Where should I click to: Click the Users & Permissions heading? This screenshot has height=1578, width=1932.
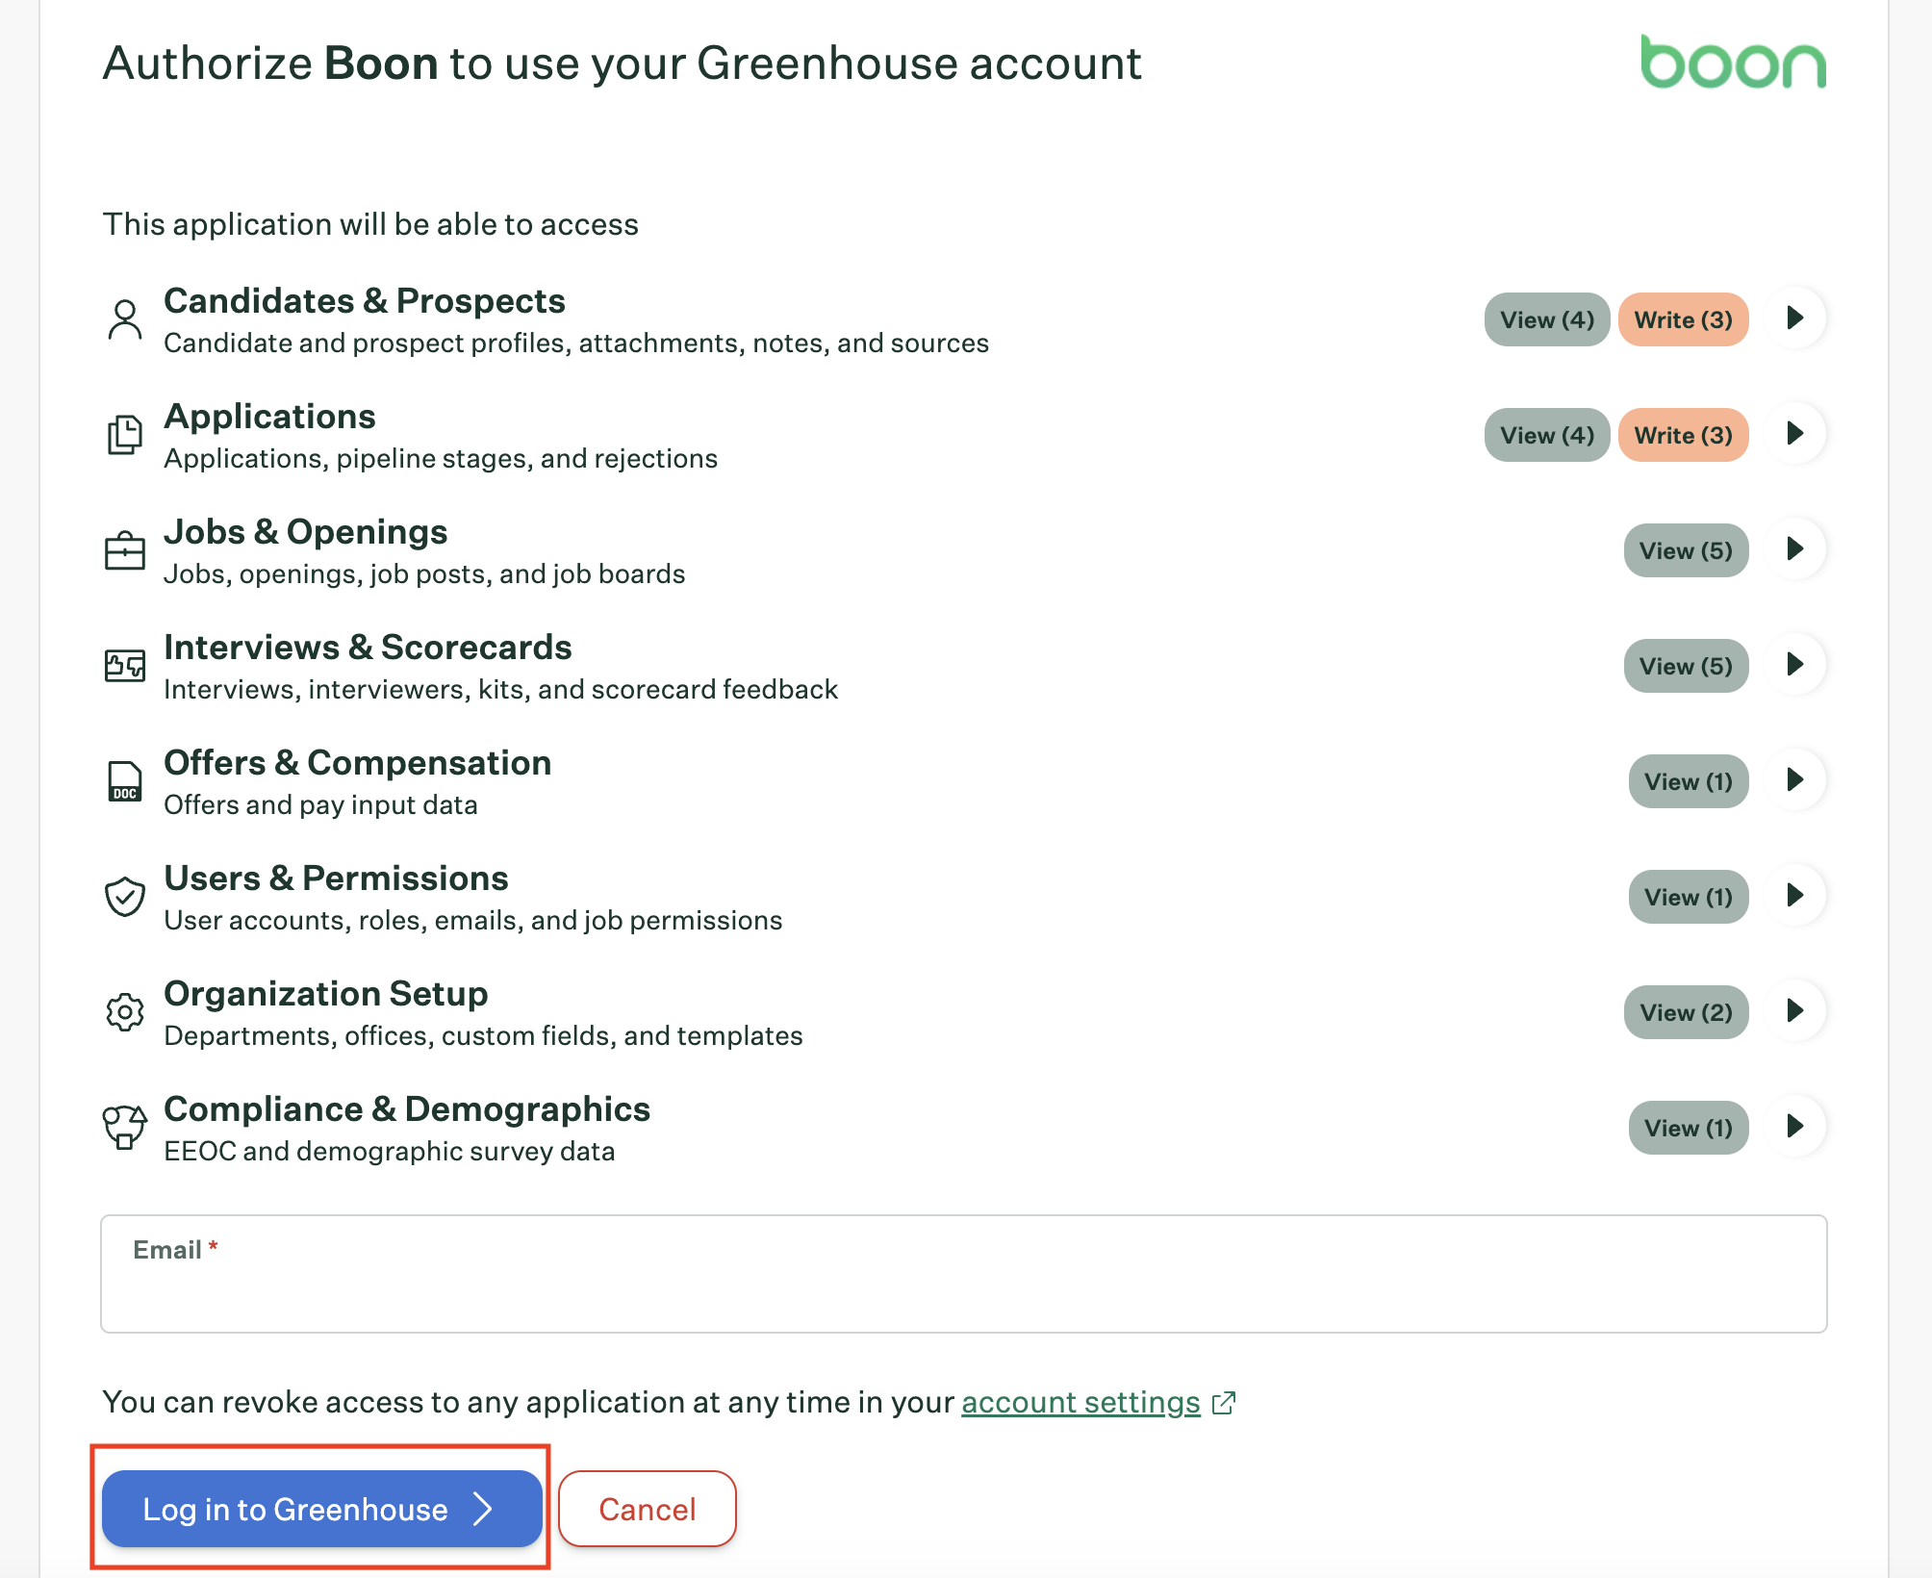click(x=336, y=878)
